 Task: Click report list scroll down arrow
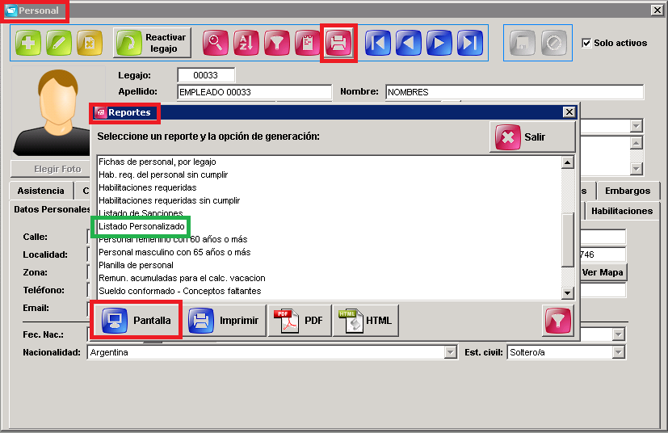coord(568,292)
